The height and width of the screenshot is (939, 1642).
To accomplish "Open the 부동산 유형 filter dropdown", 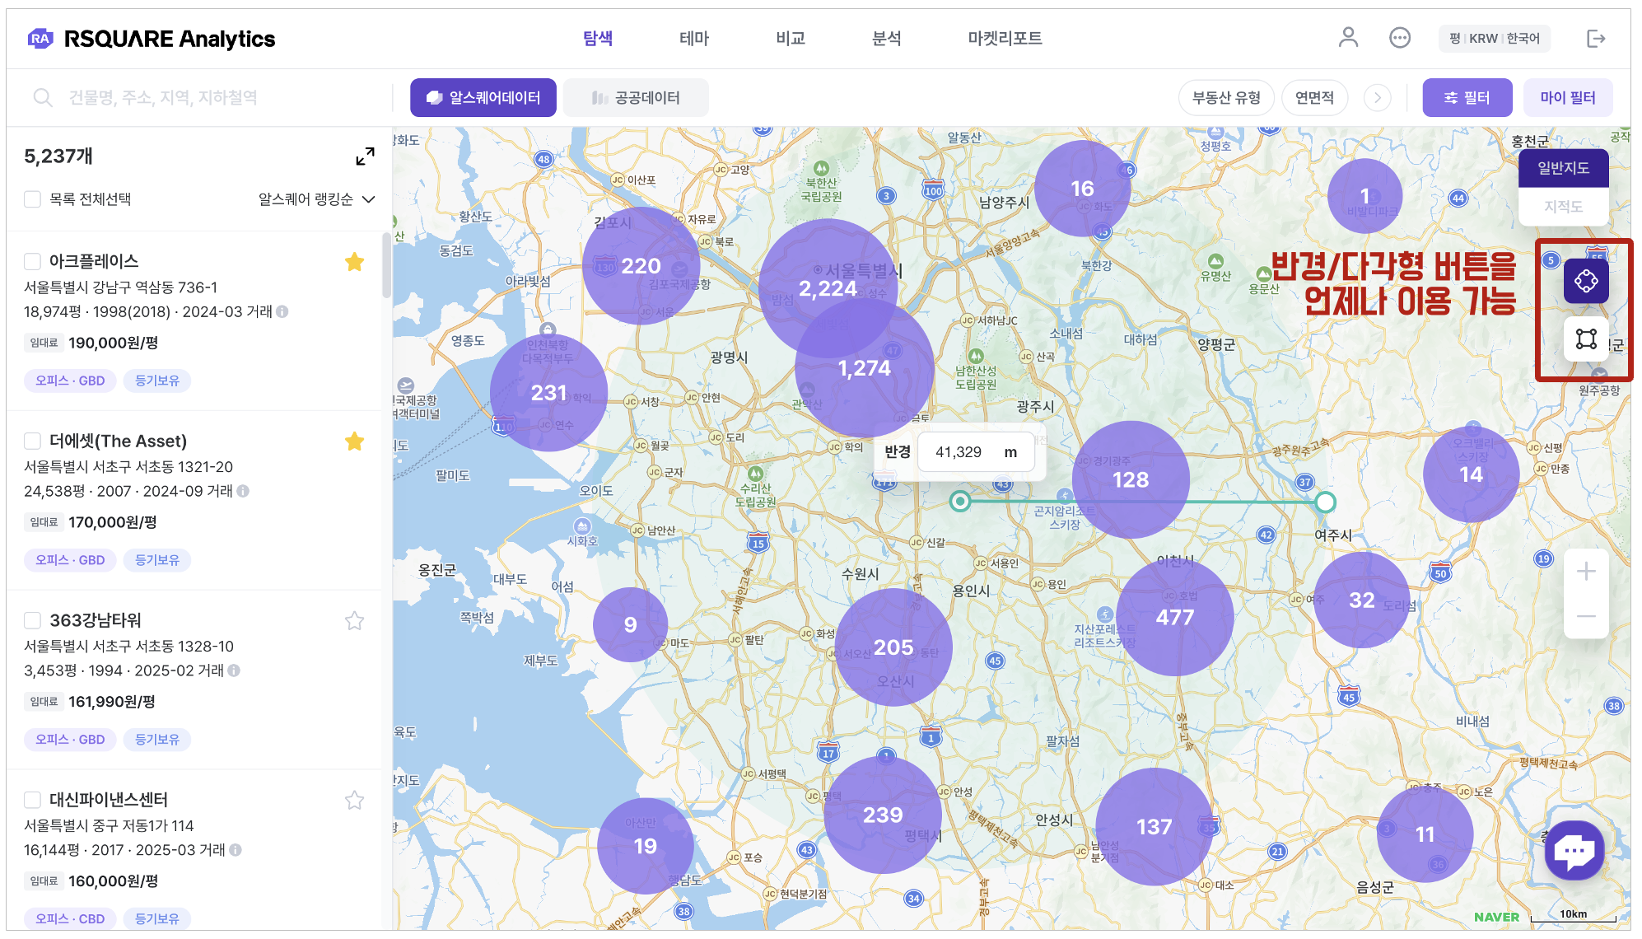I will [1225, 98].
